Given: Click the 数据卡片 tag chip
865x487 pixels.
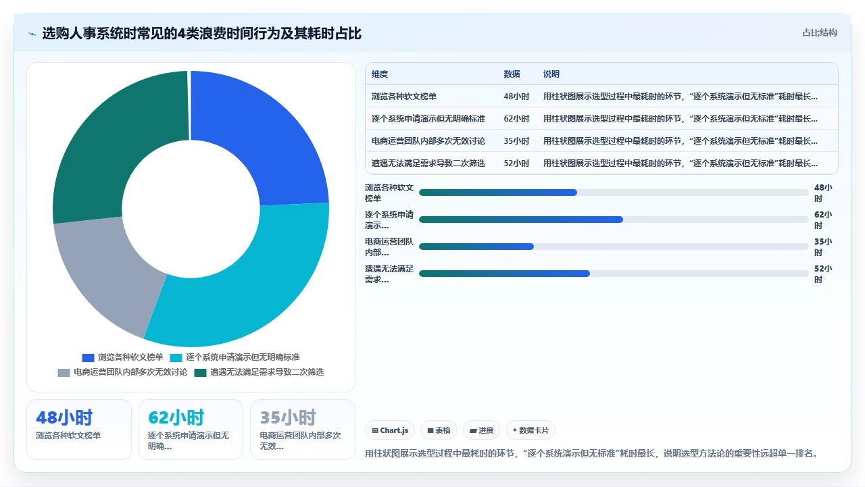Looking at the screenshot, I should [530, 430].
